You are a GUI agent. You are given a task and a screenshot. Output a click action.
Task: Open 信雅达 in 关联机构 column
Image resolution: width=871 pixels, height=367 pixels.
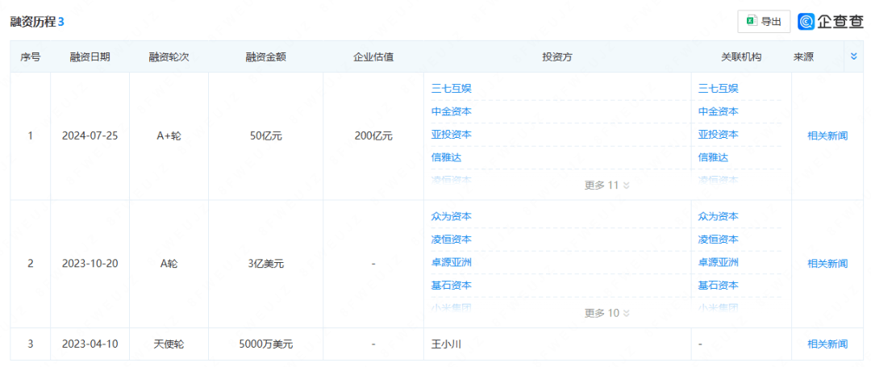point(713,157)
